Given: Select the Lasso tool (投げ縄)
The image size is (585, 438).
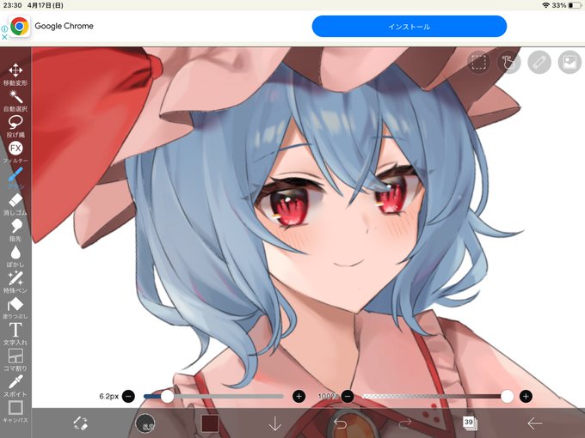Looking at the screenshot, I should (15, 126).
